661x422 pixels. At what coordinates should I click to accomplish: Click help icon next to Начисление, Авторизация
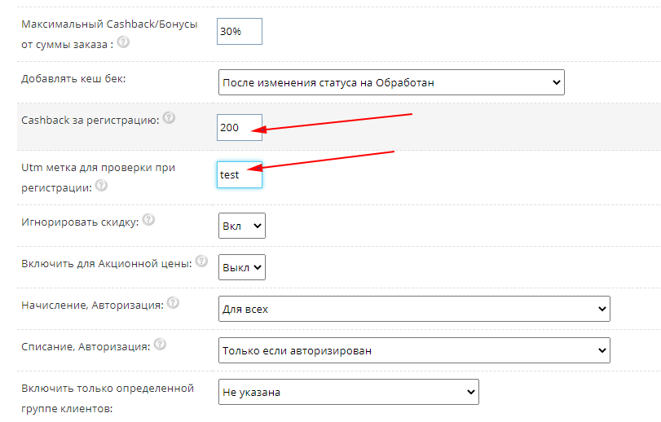point(173,303)
